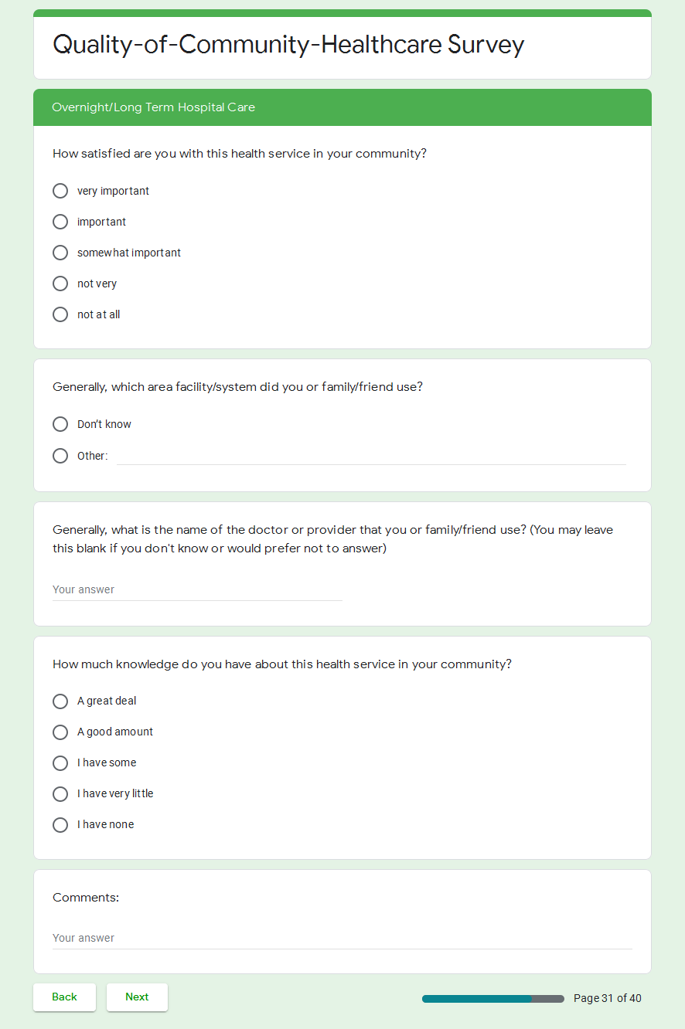Click the 'Page 31 of 40' indicator
This screenshot has width=685, height=1029.
[607, 998]
